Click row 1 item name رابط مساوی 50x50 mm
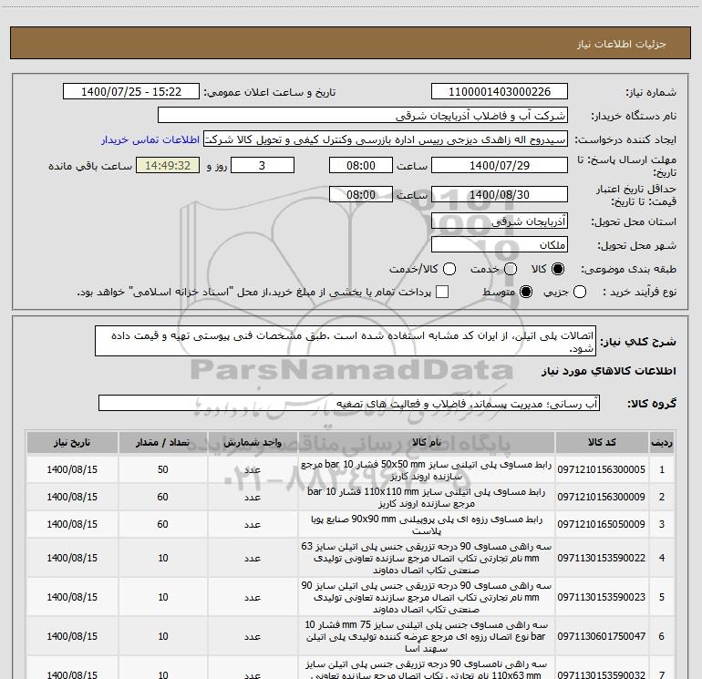 click(x=427, y=470)
